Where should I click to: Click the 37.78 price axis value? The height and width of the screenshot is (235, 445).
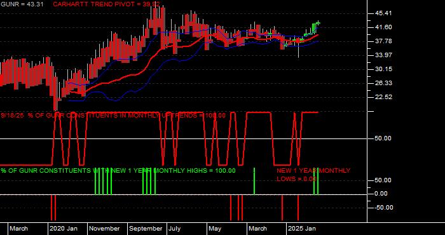click(x=384, y=41)
